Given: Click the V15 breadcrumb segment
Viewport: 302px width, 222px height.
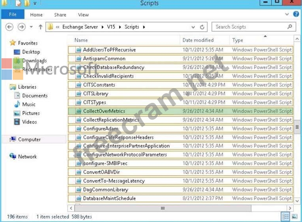Looking at the screenshot, I should coord(111,27).
